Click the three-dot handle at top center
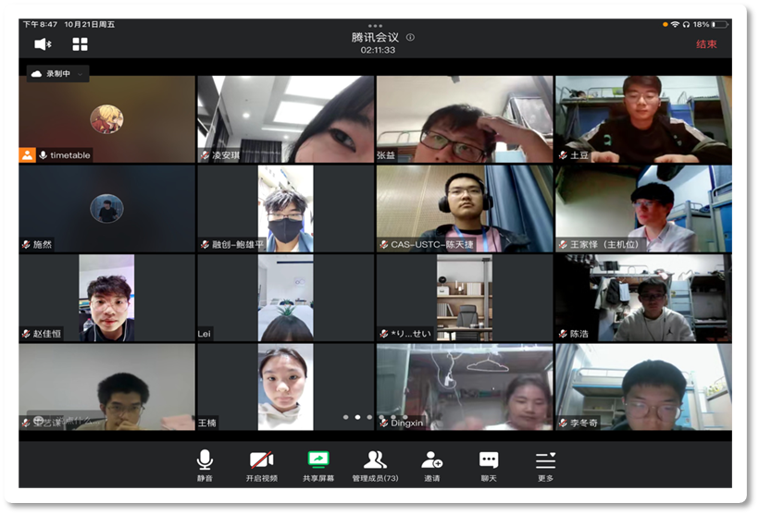 click(375, 26)
